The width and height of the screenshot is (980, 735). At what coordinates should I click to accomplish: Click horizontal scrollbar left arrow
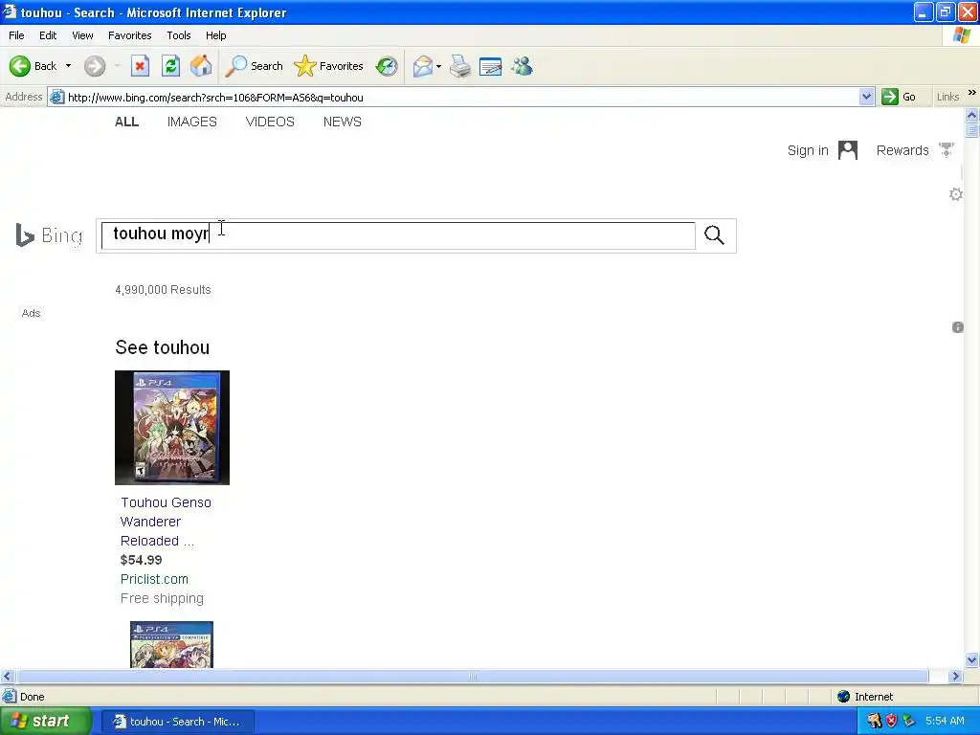[x=7, y=677]
